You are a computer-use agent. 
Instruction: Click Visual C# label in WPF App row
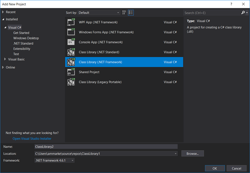click(x=170, y=22)
